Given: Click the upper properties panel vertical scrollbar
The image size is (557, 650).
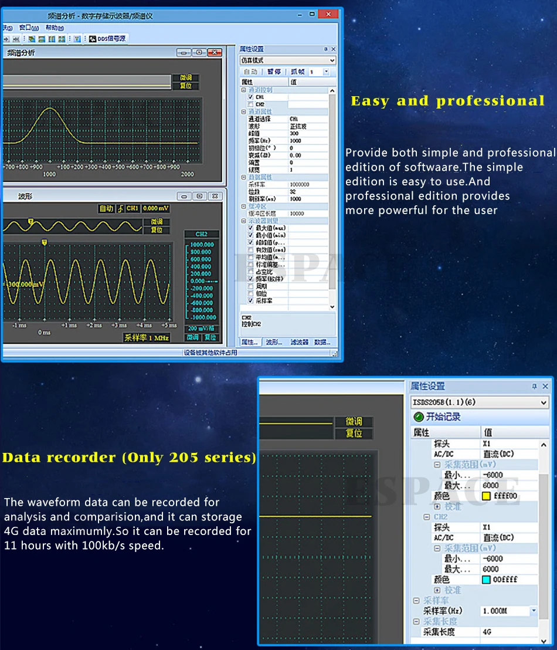Looking at the screenshot, I should (x=332, y=199).
